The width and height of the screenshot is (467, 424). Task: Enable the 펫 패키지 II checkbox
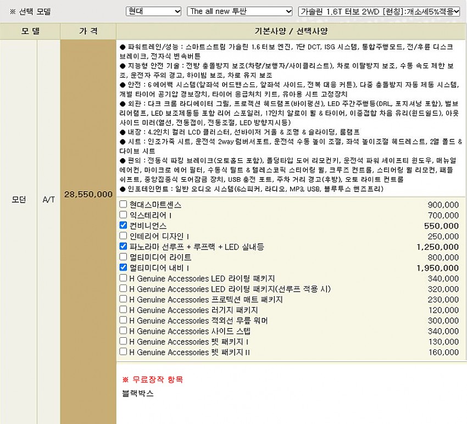click(x=123, y=352)
